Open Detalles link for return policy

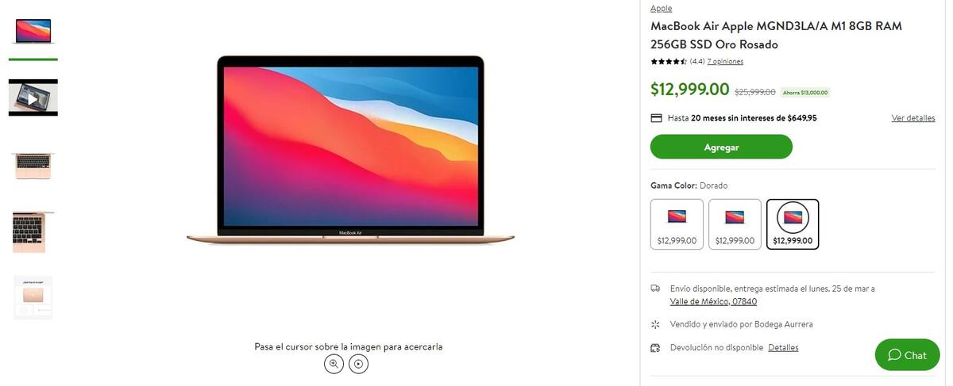click(783, 347)
